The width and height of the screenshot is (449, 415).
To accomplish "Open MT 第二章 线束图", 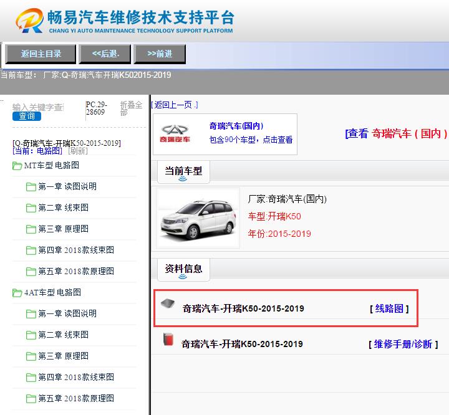I will click(64, 207).
